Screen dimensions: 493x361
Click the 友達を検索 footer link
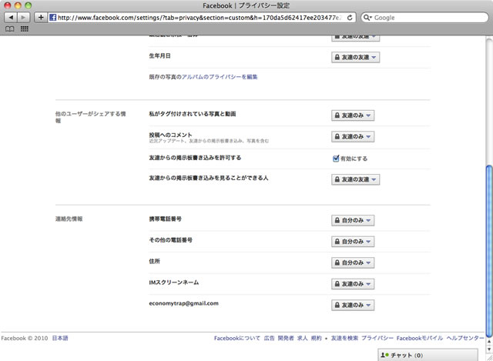(344, 338)
